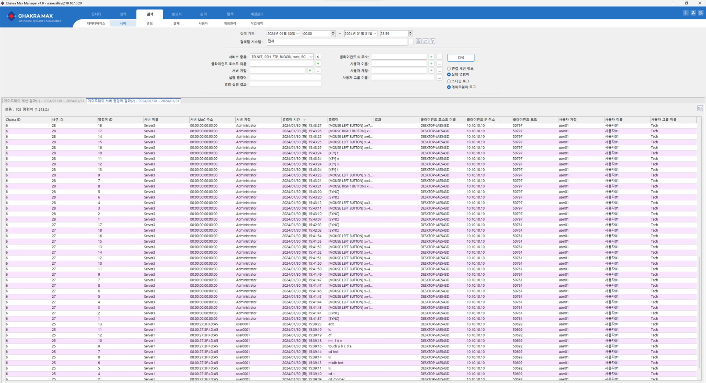Click green dot beside 서버 계정 field
Screen dimensions: 706x383
(x=310, y=71)
